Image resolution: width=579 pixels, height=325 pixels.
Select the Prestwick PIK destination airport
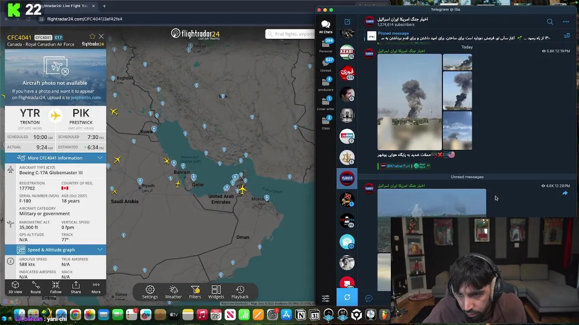[x=81, y=116]
